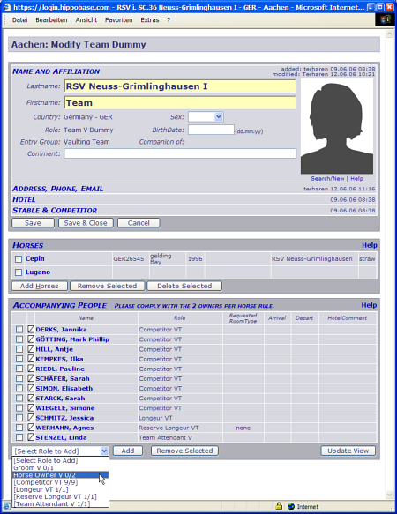Open the Sex dropdown list

click(x=206, y=116)
